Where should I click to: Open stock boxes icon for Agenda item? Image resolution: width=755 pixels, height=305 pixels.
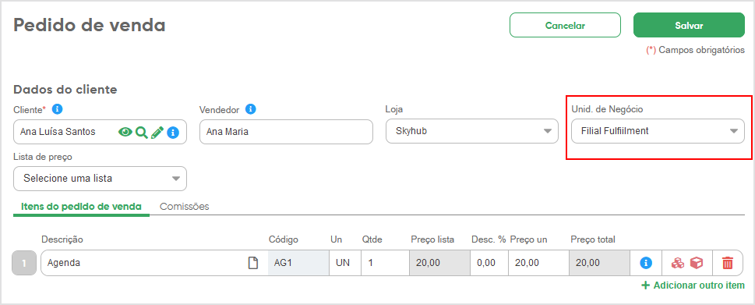(678, 263)
